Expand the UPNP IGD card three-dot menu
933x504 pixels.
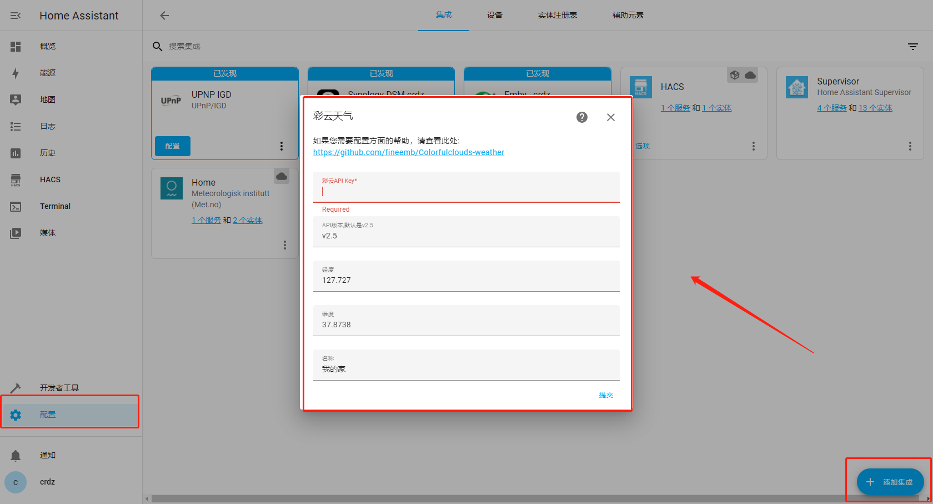pyautogui.click(x=282, y=146)
